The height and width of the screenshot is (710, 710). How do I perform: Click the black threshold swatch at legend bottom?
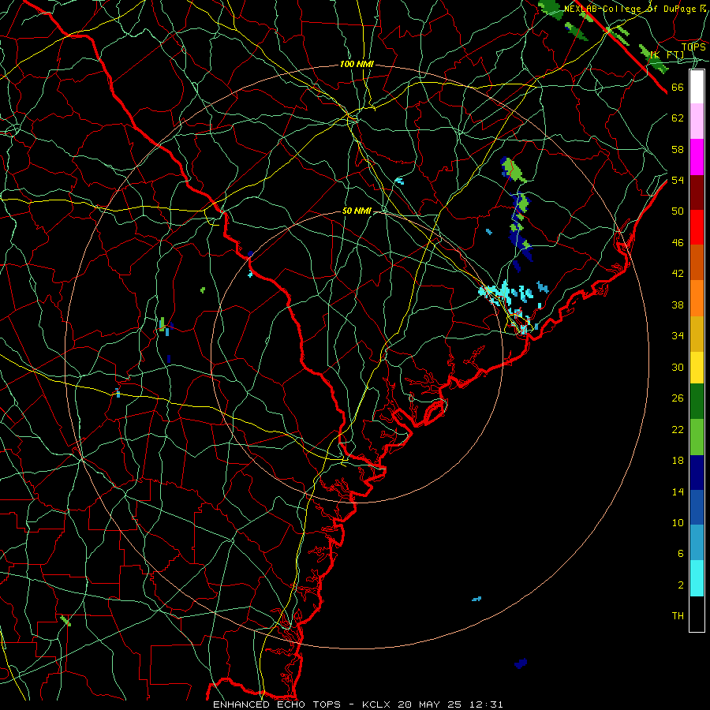pos(697,614)
